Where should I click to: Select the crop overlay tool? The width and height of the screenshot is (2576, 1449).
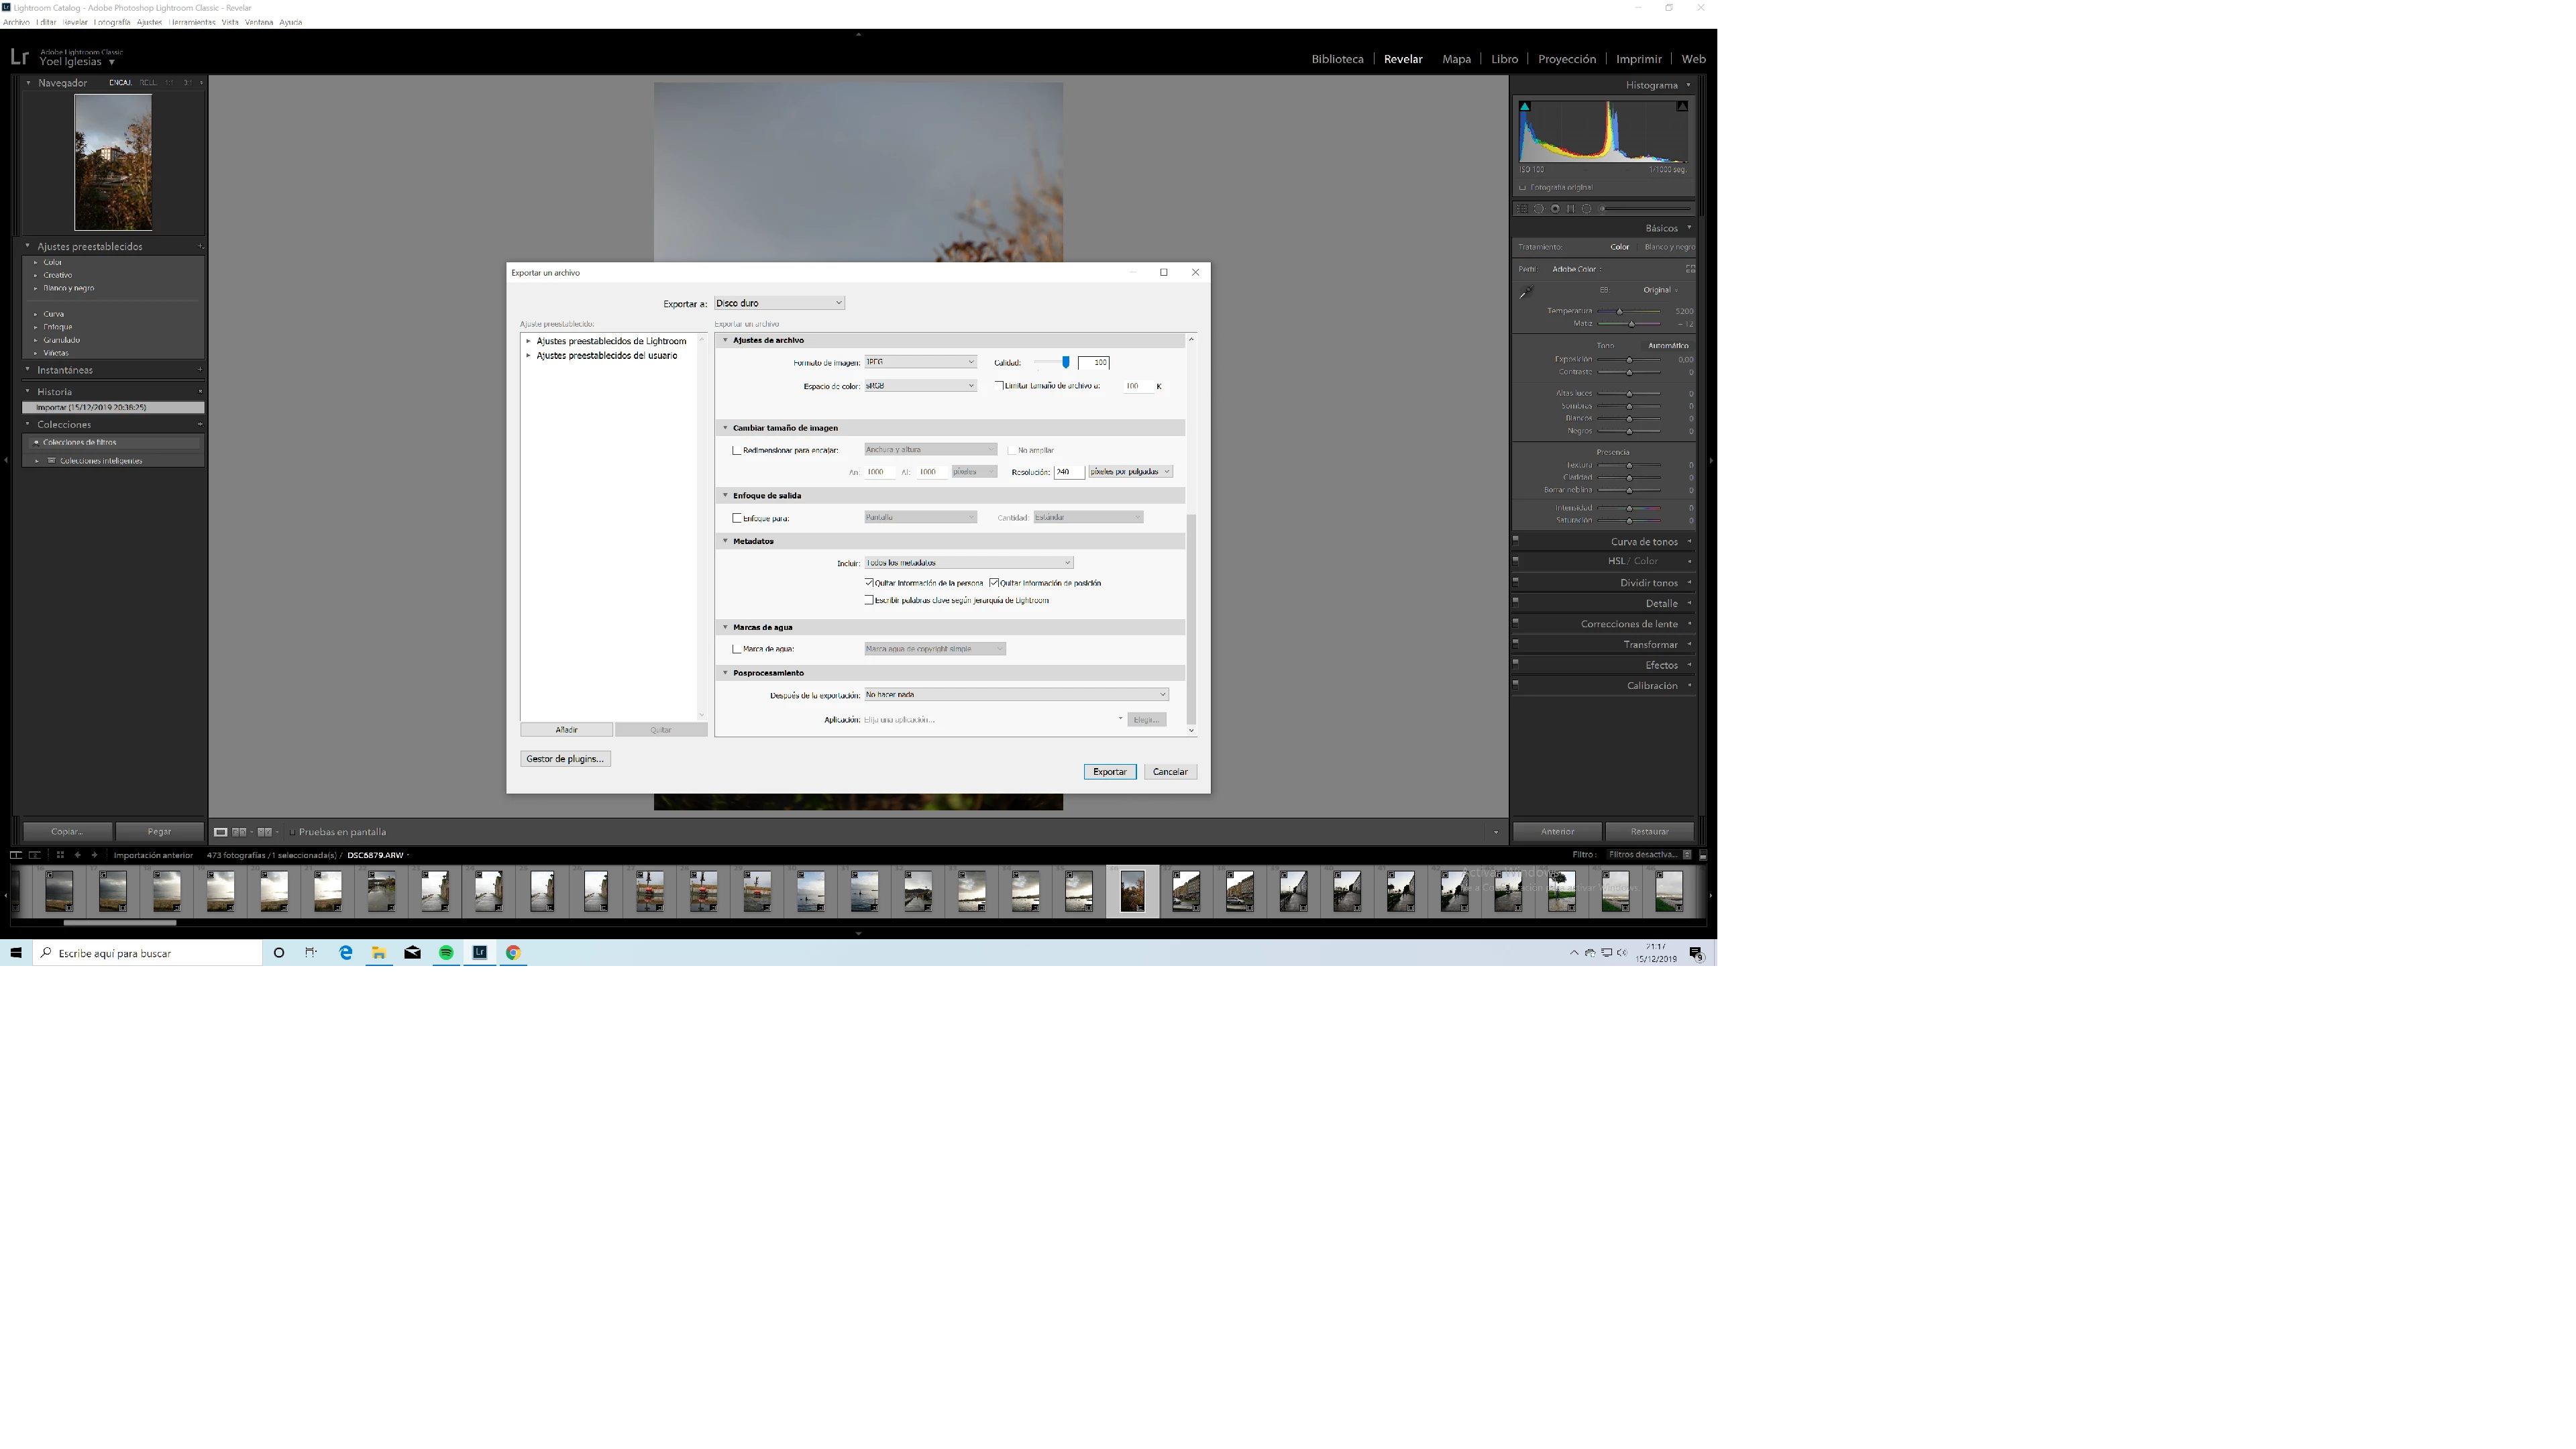[1522, 209]
